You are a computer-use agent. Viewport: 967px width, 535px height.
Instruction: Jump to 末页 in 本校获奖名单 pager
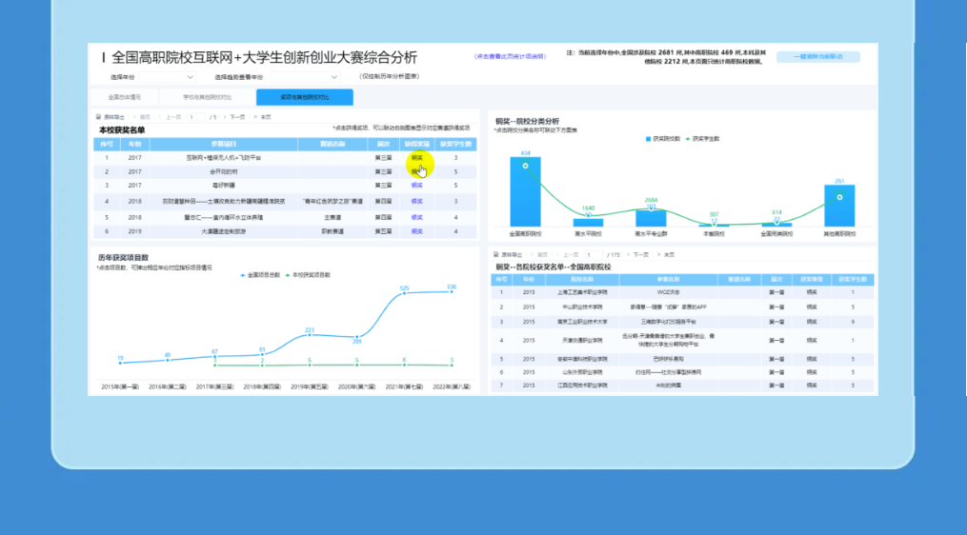266,117
